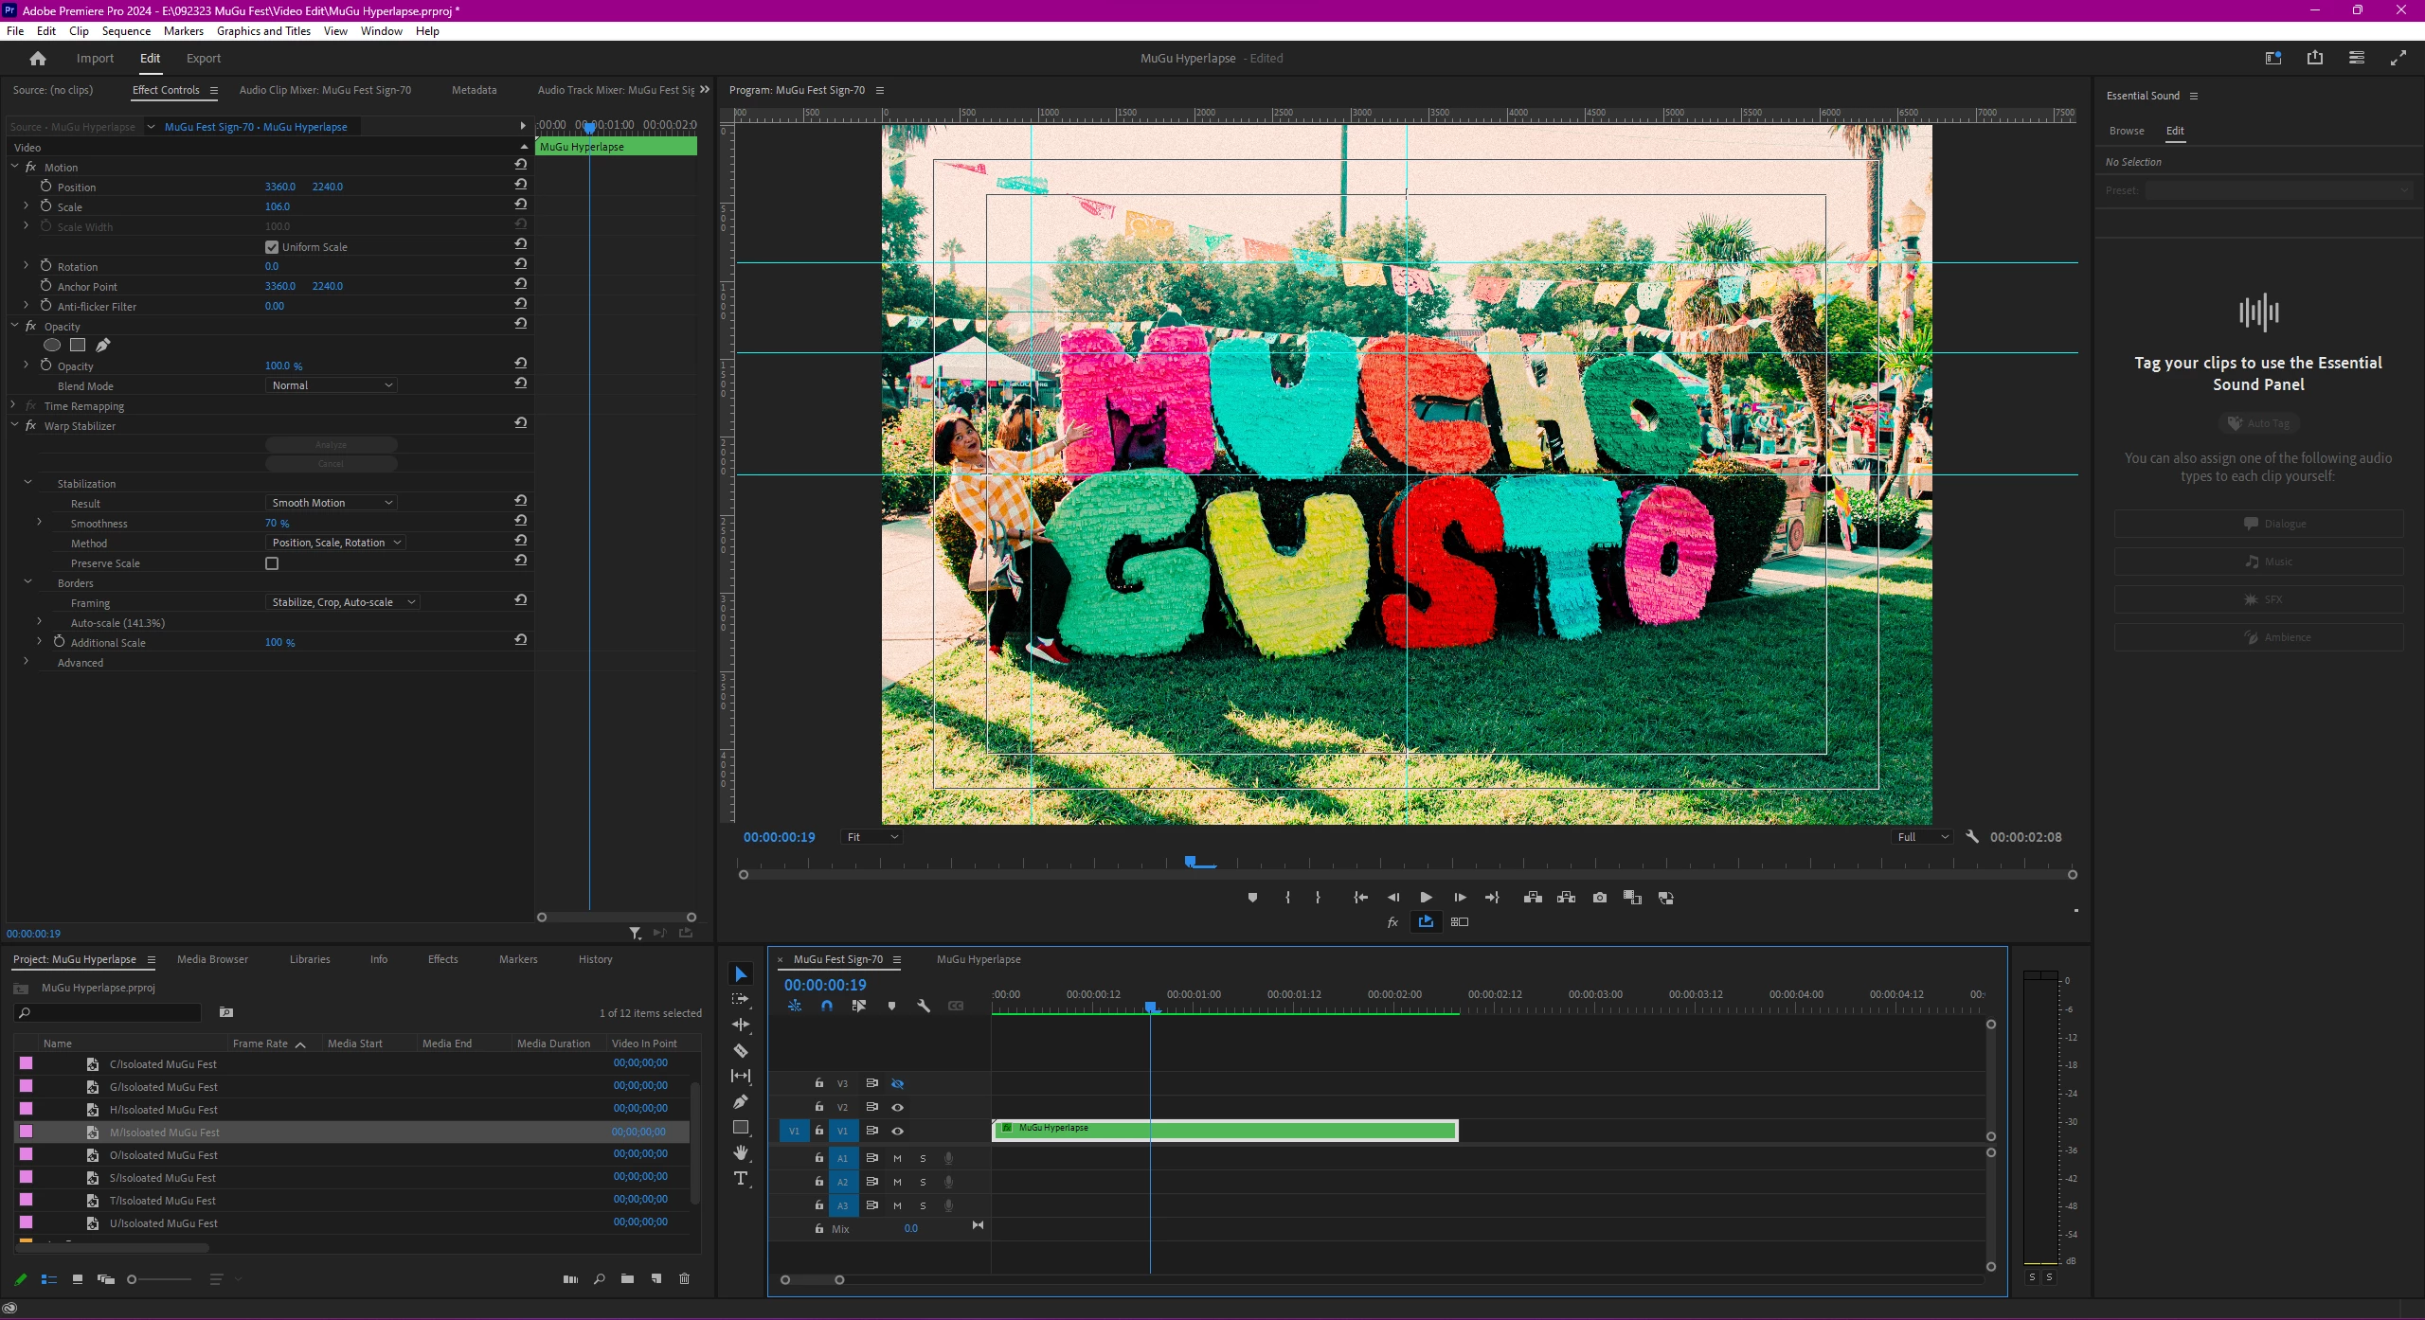Select the Hand tool
The width and height of the screenshot is (2425, 1320).
[x=741, y=1152]
